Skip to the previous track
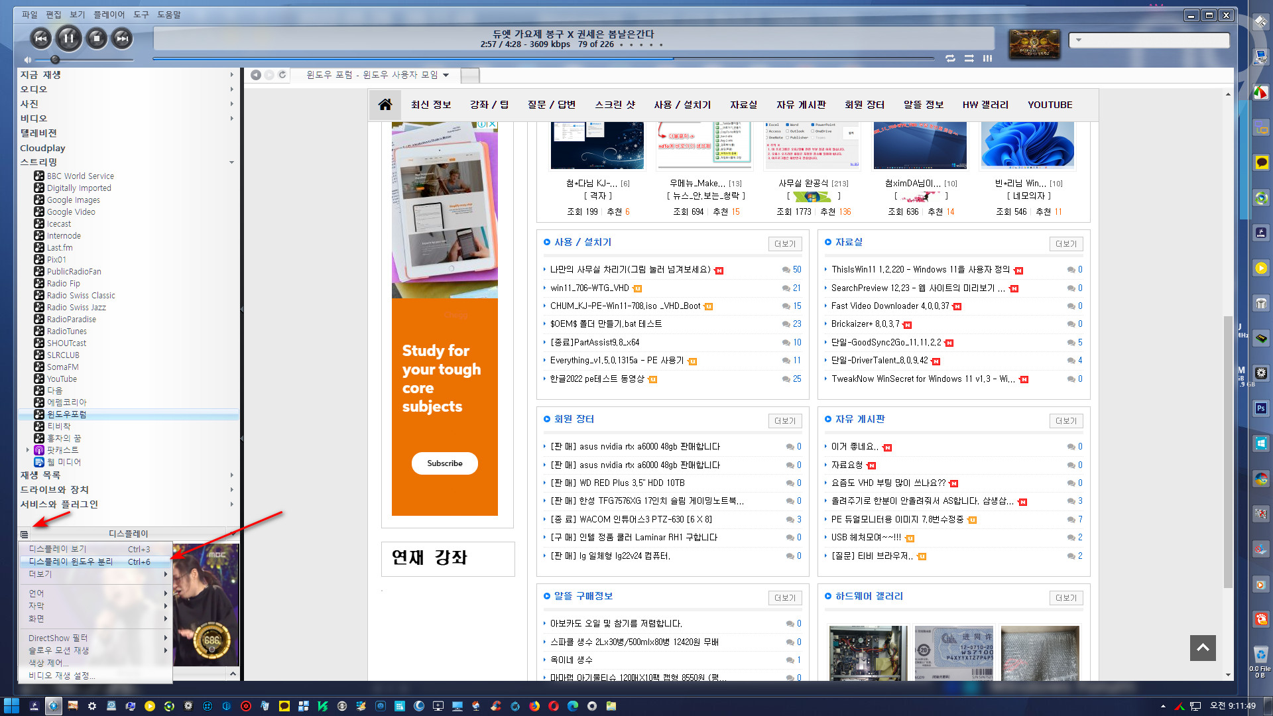1273x716 pixels. 41,38
